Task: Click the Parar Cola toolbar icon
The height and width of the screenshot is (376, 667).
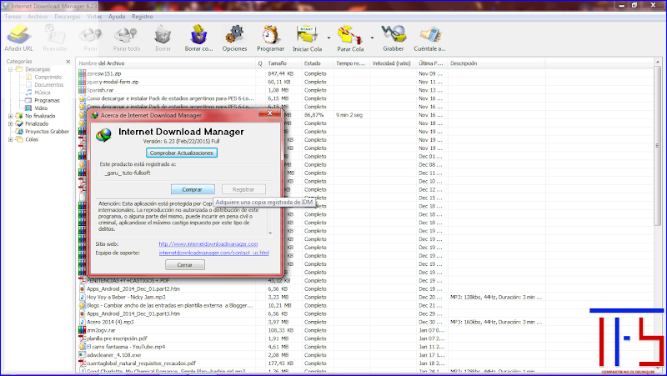Action: coord(350,38)
